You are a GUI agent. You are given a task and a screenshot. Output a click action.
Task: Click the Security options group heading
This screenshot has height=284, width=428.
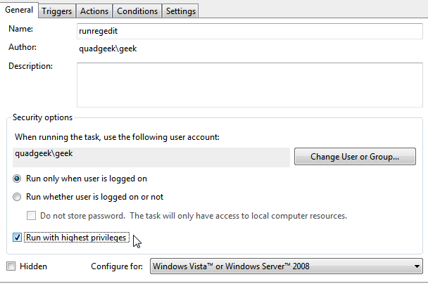click(x=42, y=117)
